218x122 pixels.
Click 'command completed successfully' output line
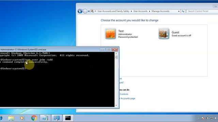pos(24,62)
